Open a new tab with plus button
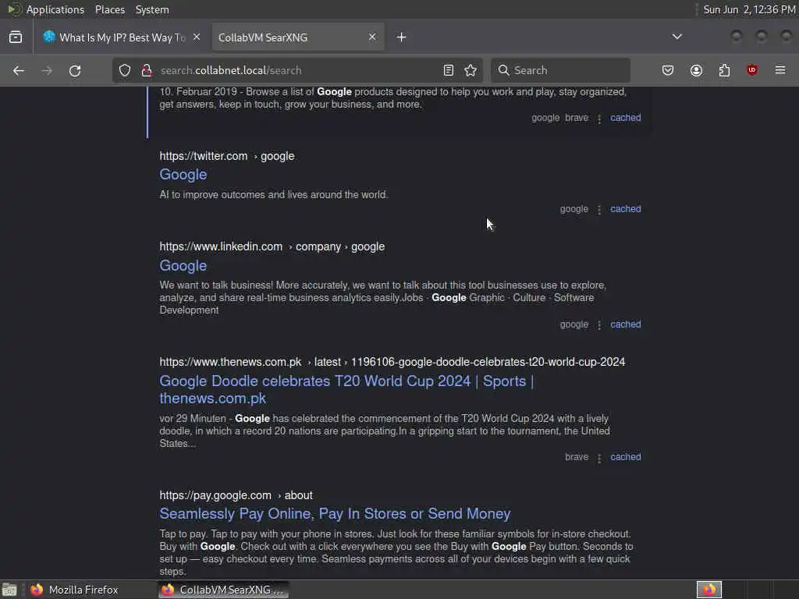 click(x=402, y=37)
